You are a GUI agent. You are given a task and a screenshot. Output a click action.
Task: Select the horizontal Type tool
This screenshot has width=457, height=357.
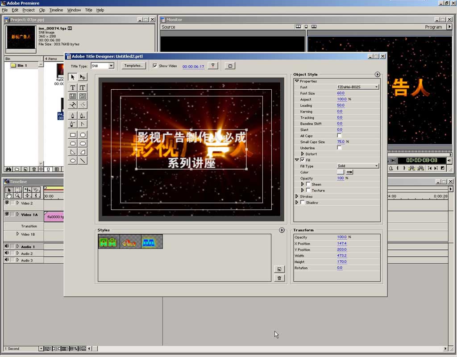pos(73,88)
